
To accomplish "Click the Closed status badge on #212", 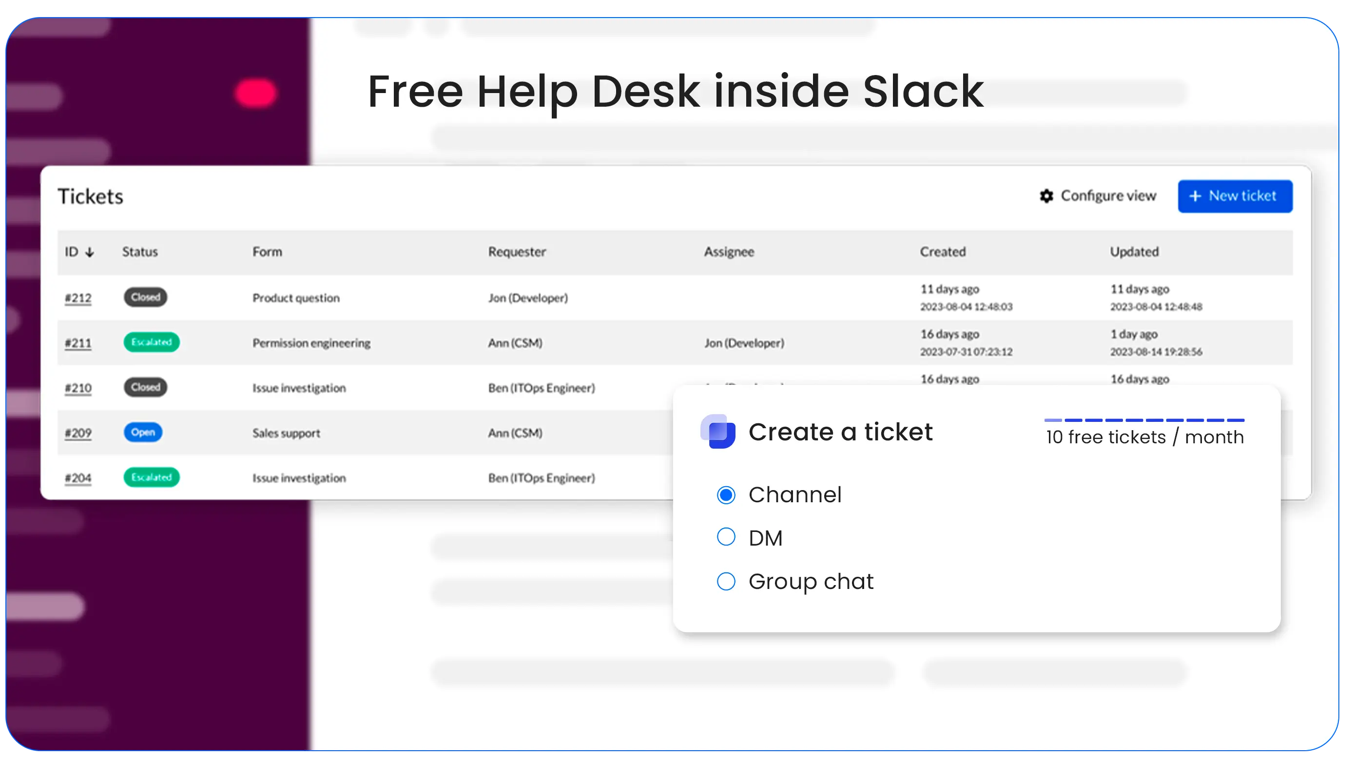I will 145,297.
